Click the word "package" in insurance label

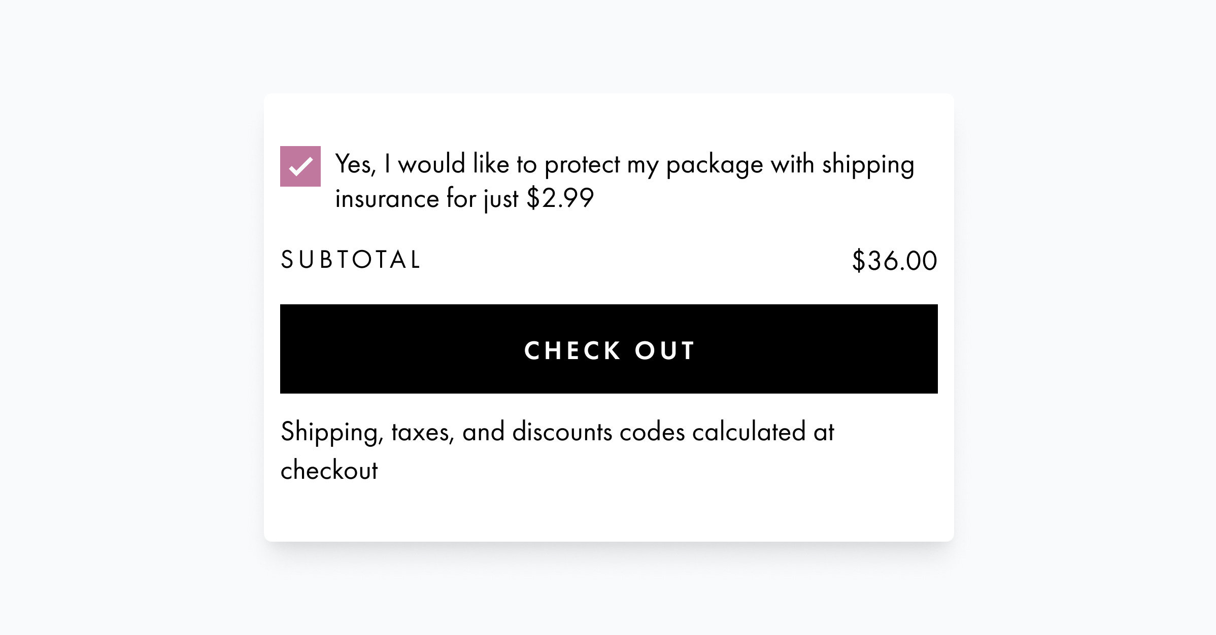click(715, 165)
